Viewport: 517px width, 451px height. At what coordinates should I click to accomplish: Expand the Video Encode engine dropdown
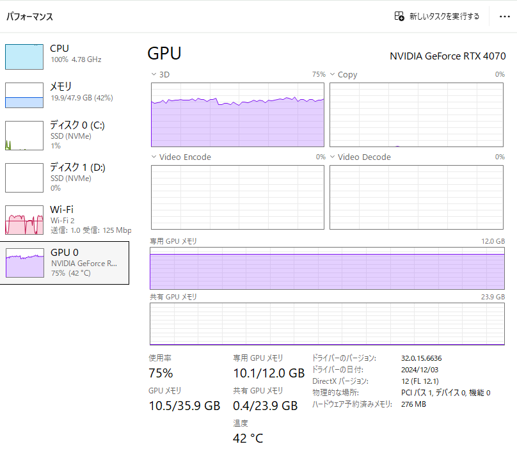coord(154,157)
